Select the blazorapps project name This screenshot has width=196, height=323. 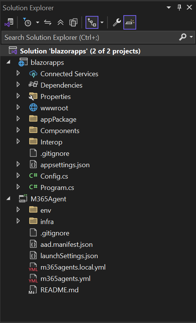47,63
